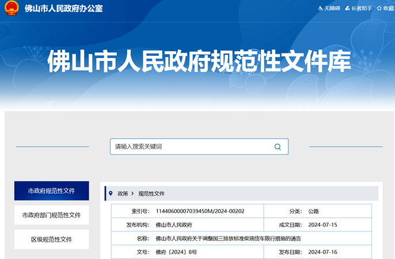This screenshot has width=395, height=259.
Task: Select document name about 柴油货车限行措施
Action: point(228,238)
